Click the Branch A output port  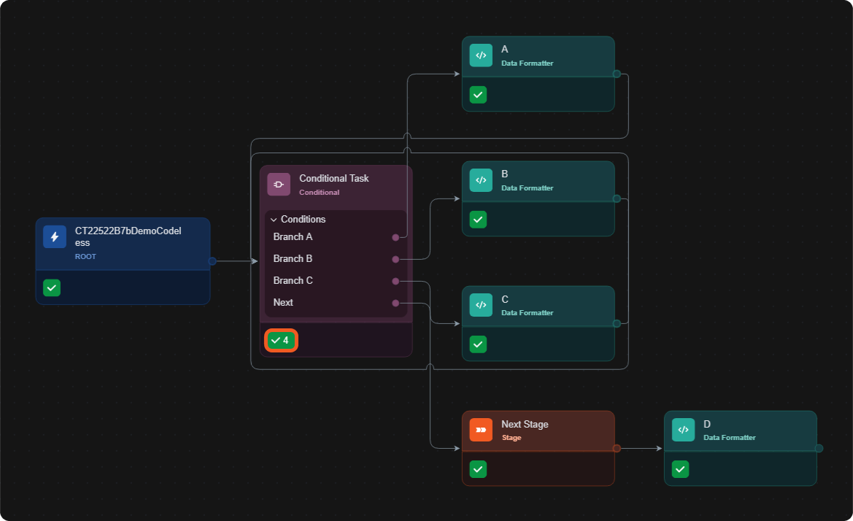point(395,238)
